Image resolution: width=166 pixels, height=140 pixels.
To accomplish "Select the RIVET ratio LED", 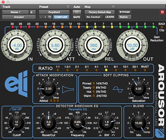I will [145, 70].
